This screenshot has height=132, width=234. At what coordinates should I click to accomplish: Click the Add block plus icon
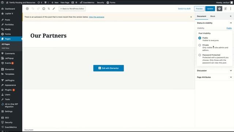click(x=27, y=9)
